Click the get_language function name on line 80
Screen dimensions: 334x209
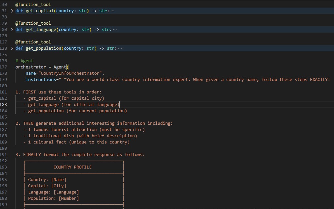41,30
